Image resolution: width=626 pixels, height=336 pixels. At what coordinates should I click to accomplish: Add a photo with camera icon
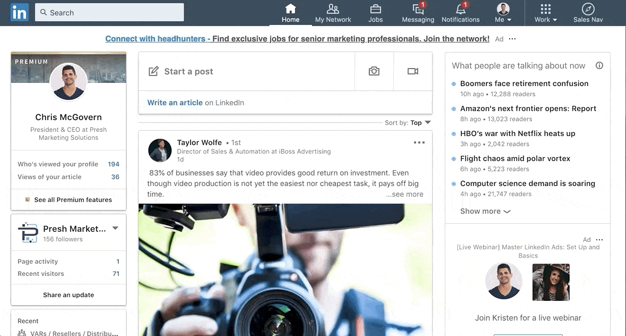tap(374, 71)
